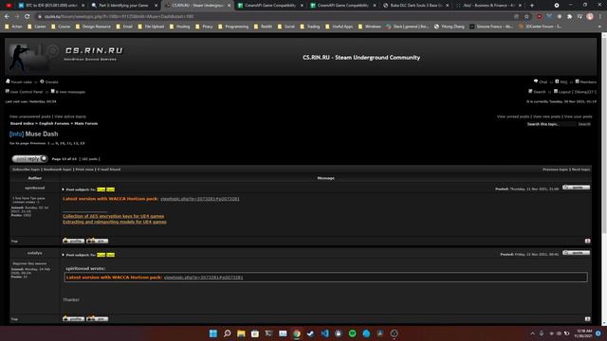Jump to top icon in spiritovod's post
Screen dimensions: 607x341
pyautogui.click(x=587, y=241)
